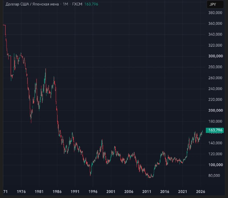Click the 200,000 price axis label
Screen dimensions: 228x198
pyautogui.click(x=215, y=111)
